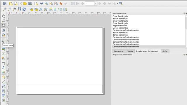Select the Edit nodes tool

[x=4, y=35]
